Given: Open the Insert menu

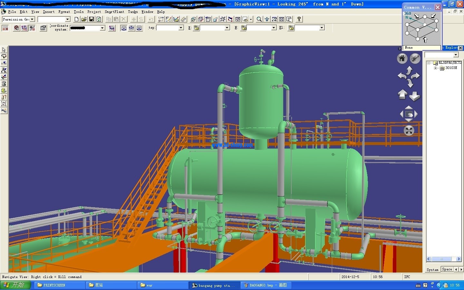Looking at the screenshot, I should pos(49,12).
